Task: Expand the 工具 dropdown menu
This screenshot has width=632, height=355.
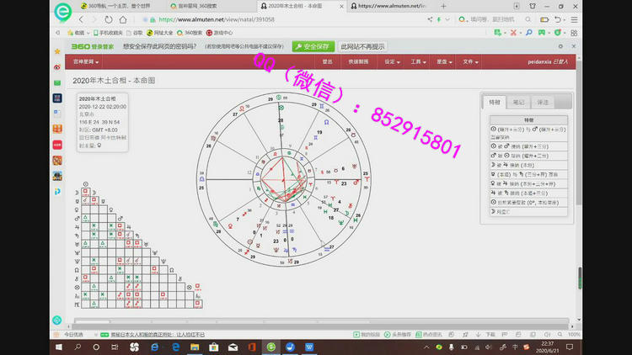Action: (417, 61)
